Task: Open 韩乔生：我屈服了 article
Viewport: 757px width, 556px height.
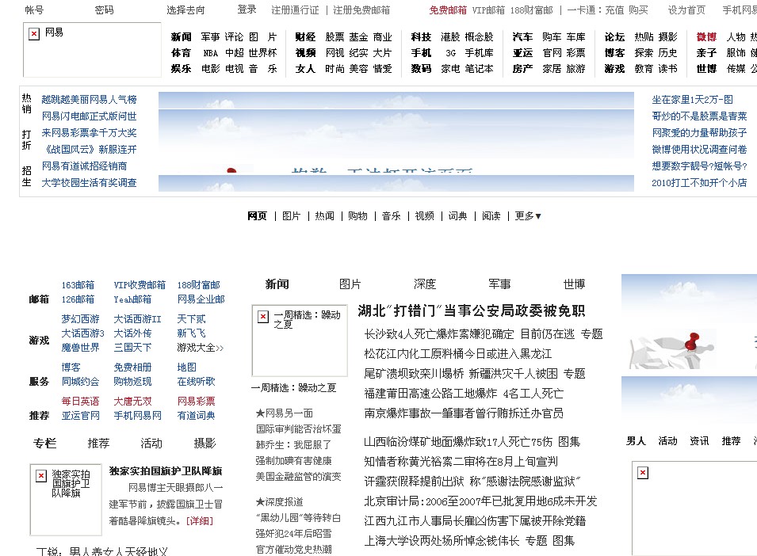Action: 293,444
